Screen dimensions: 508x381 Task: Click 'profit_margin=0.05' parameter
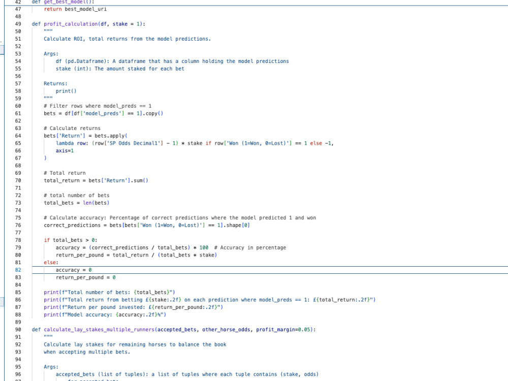283,330
